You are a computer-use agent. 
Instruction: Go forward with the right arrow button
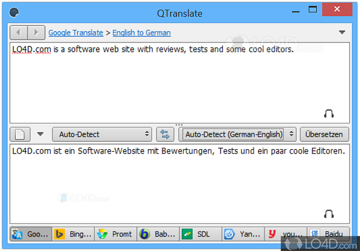(x=36, y=32)
